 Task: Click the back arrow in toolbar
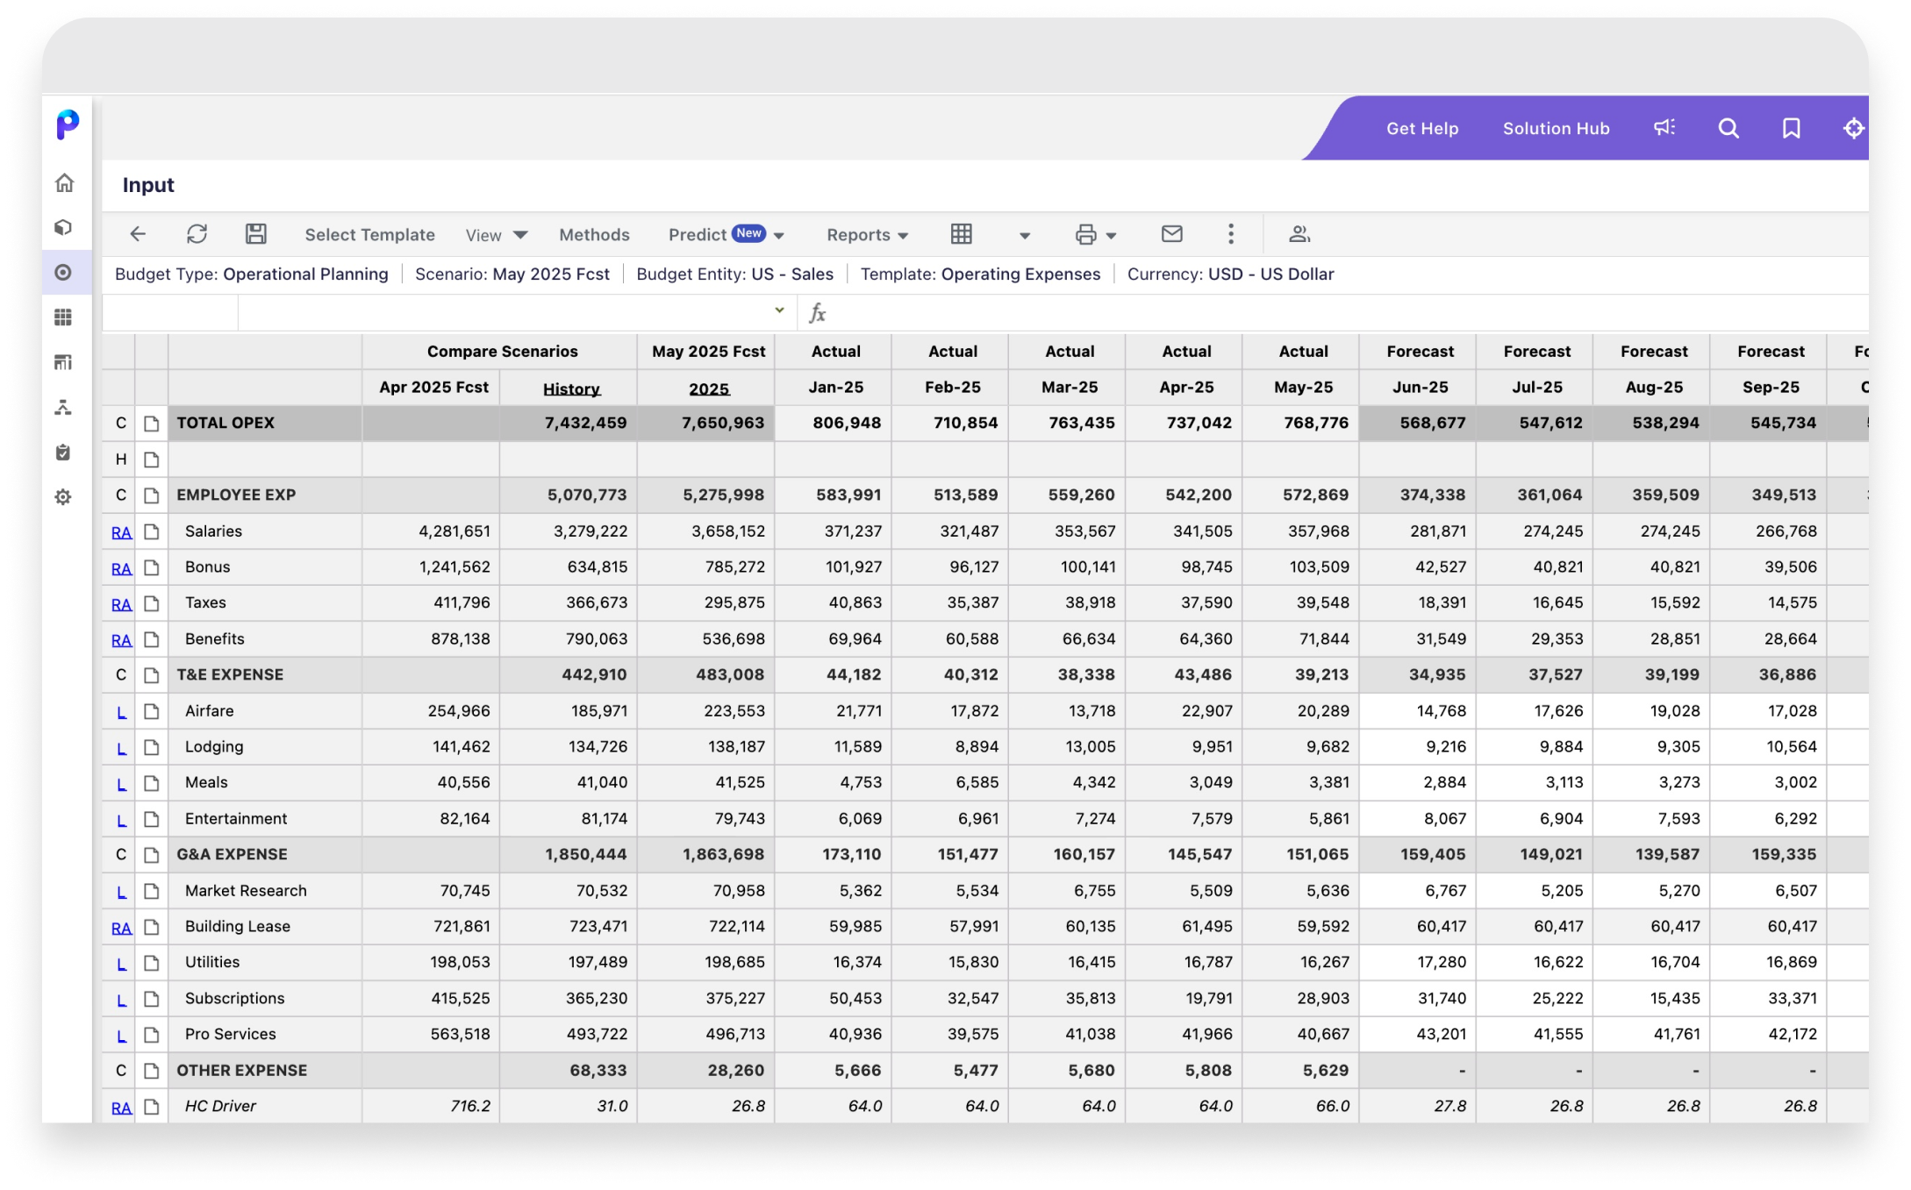138,234
